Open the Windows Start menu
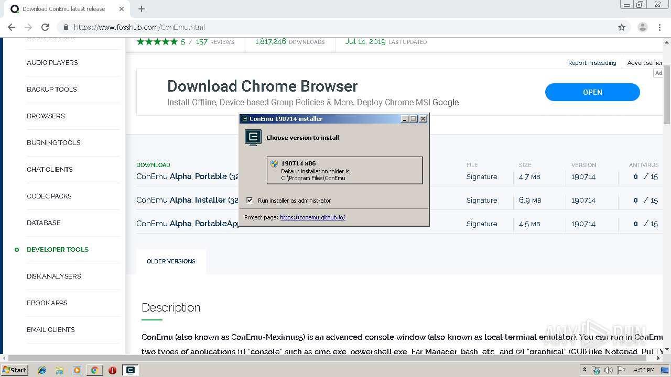Image resolution: width=671 pixels, height=377 pixels. tap(14, 370)
